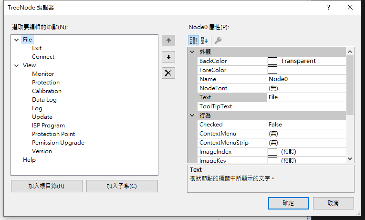The width and height of the screenshot is (365, 220).
Task: Click property grid scroll up arrow
Action: click(x=350, y=52)
